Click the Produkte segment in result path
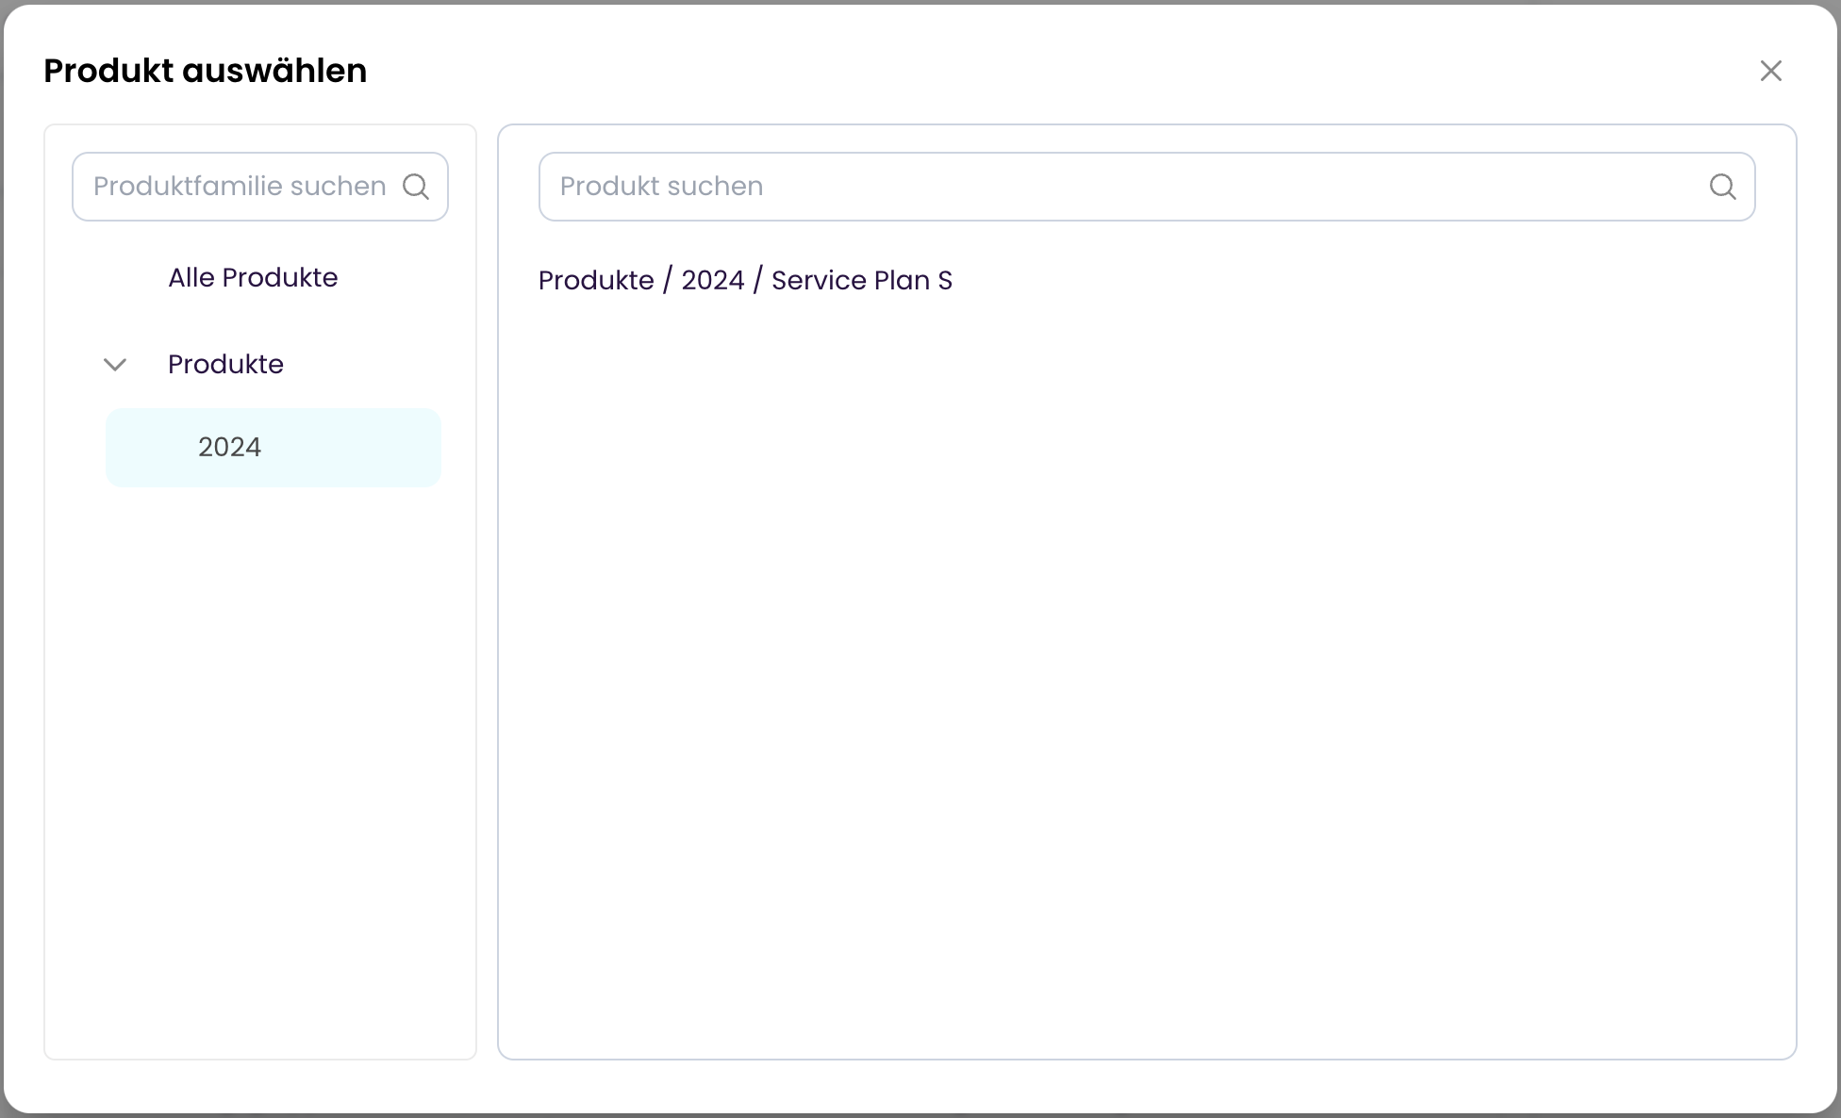This screenshot has height=1118, width=1841. tap(595, 281)
